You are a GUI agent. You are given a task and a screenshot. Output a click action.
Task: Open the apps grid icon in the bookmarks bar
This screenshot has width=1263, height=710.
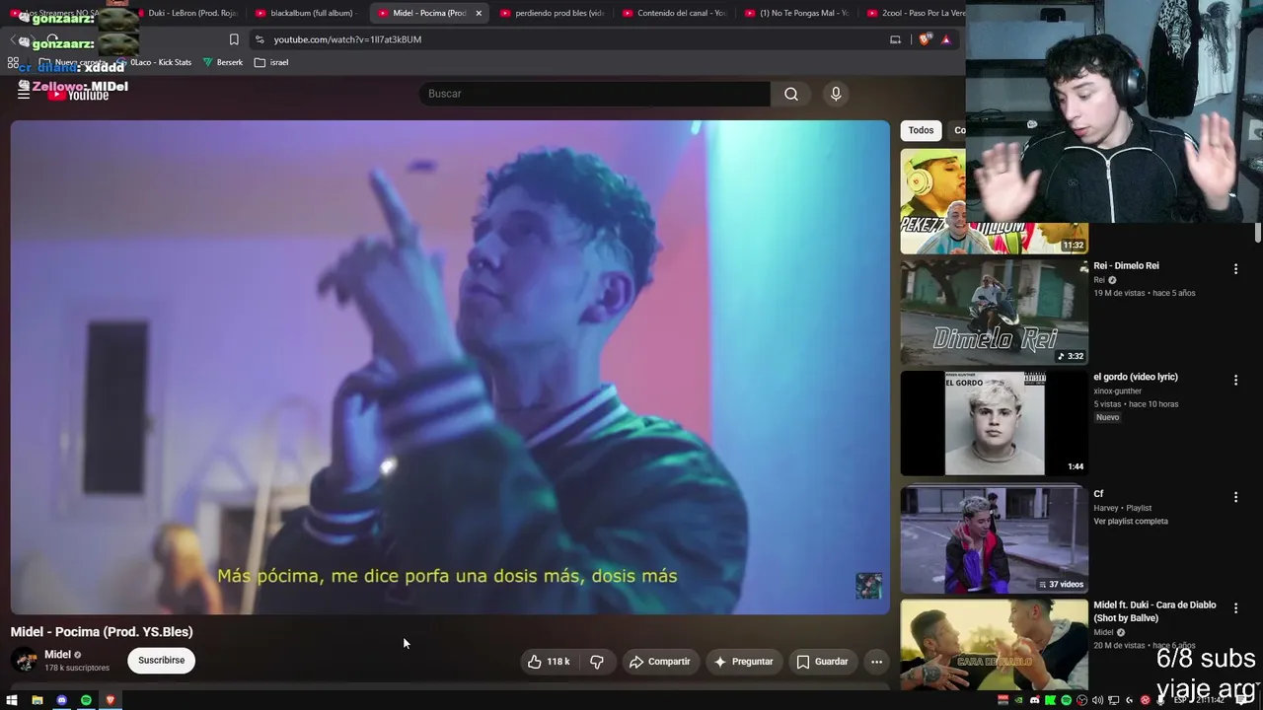click(x=13, y=62)
